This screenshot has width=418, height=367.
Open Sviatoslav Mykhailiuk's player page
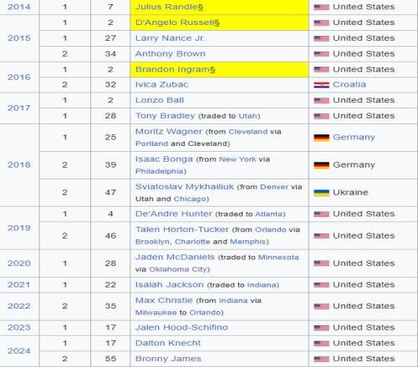click(x=185, y=187)
